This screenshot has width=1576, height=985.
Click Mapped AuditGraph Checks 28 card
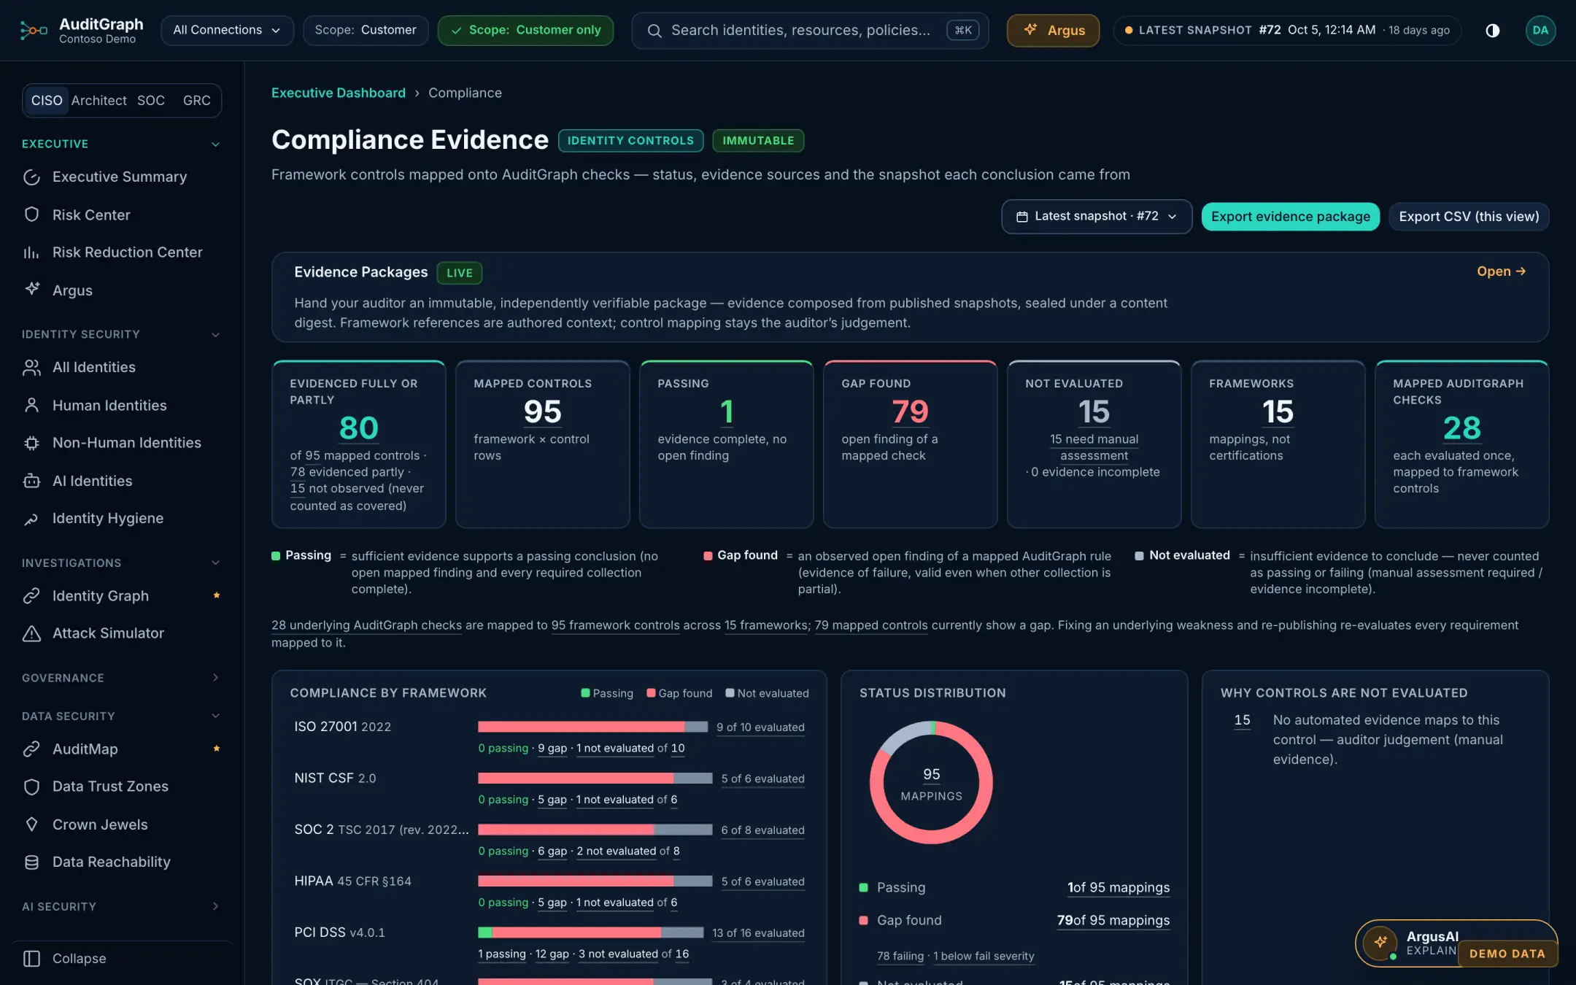[1461, 444]
